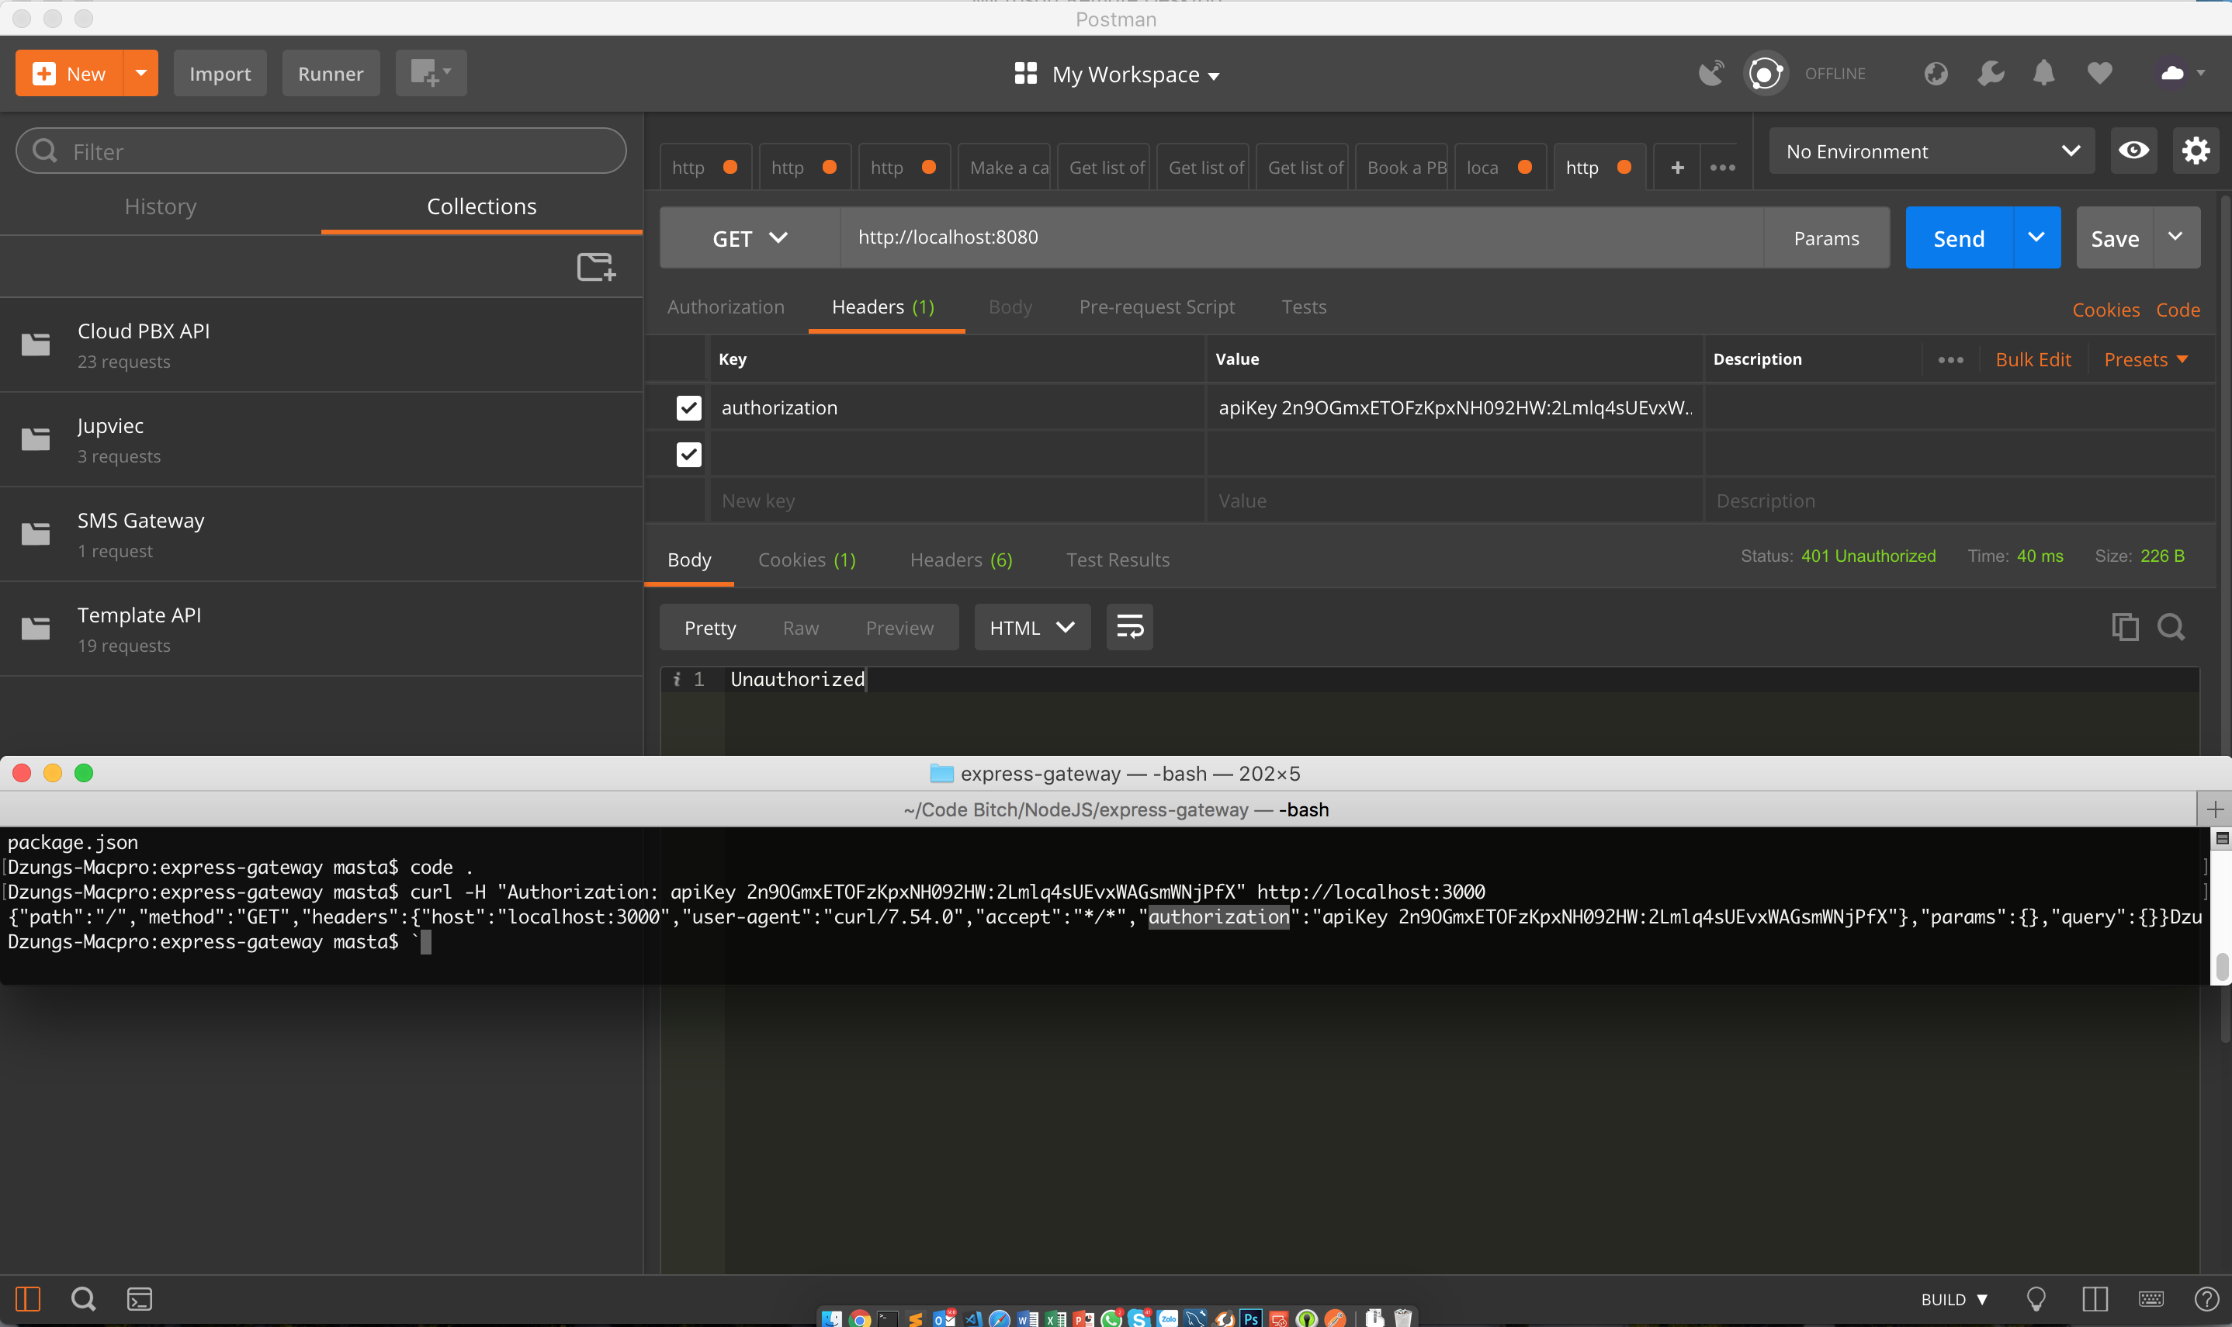
Task: Click the Bulk Edit link
Action: coord(2033,359)
